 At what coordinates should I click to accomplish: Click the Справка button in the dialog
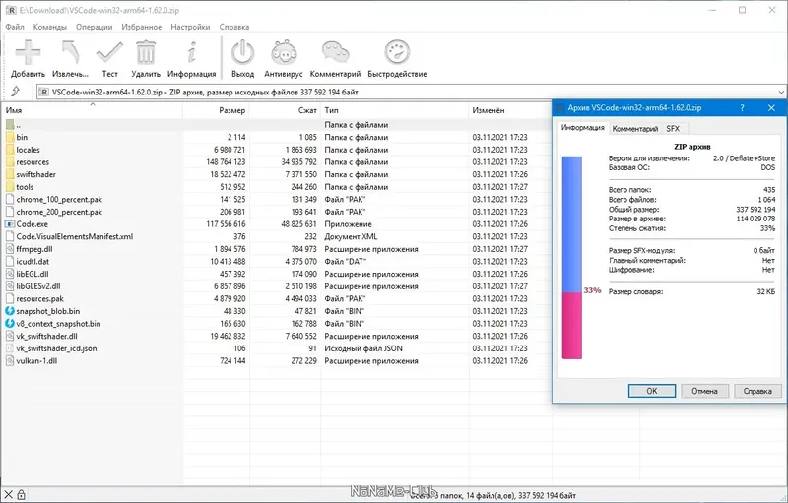point(757,391)
